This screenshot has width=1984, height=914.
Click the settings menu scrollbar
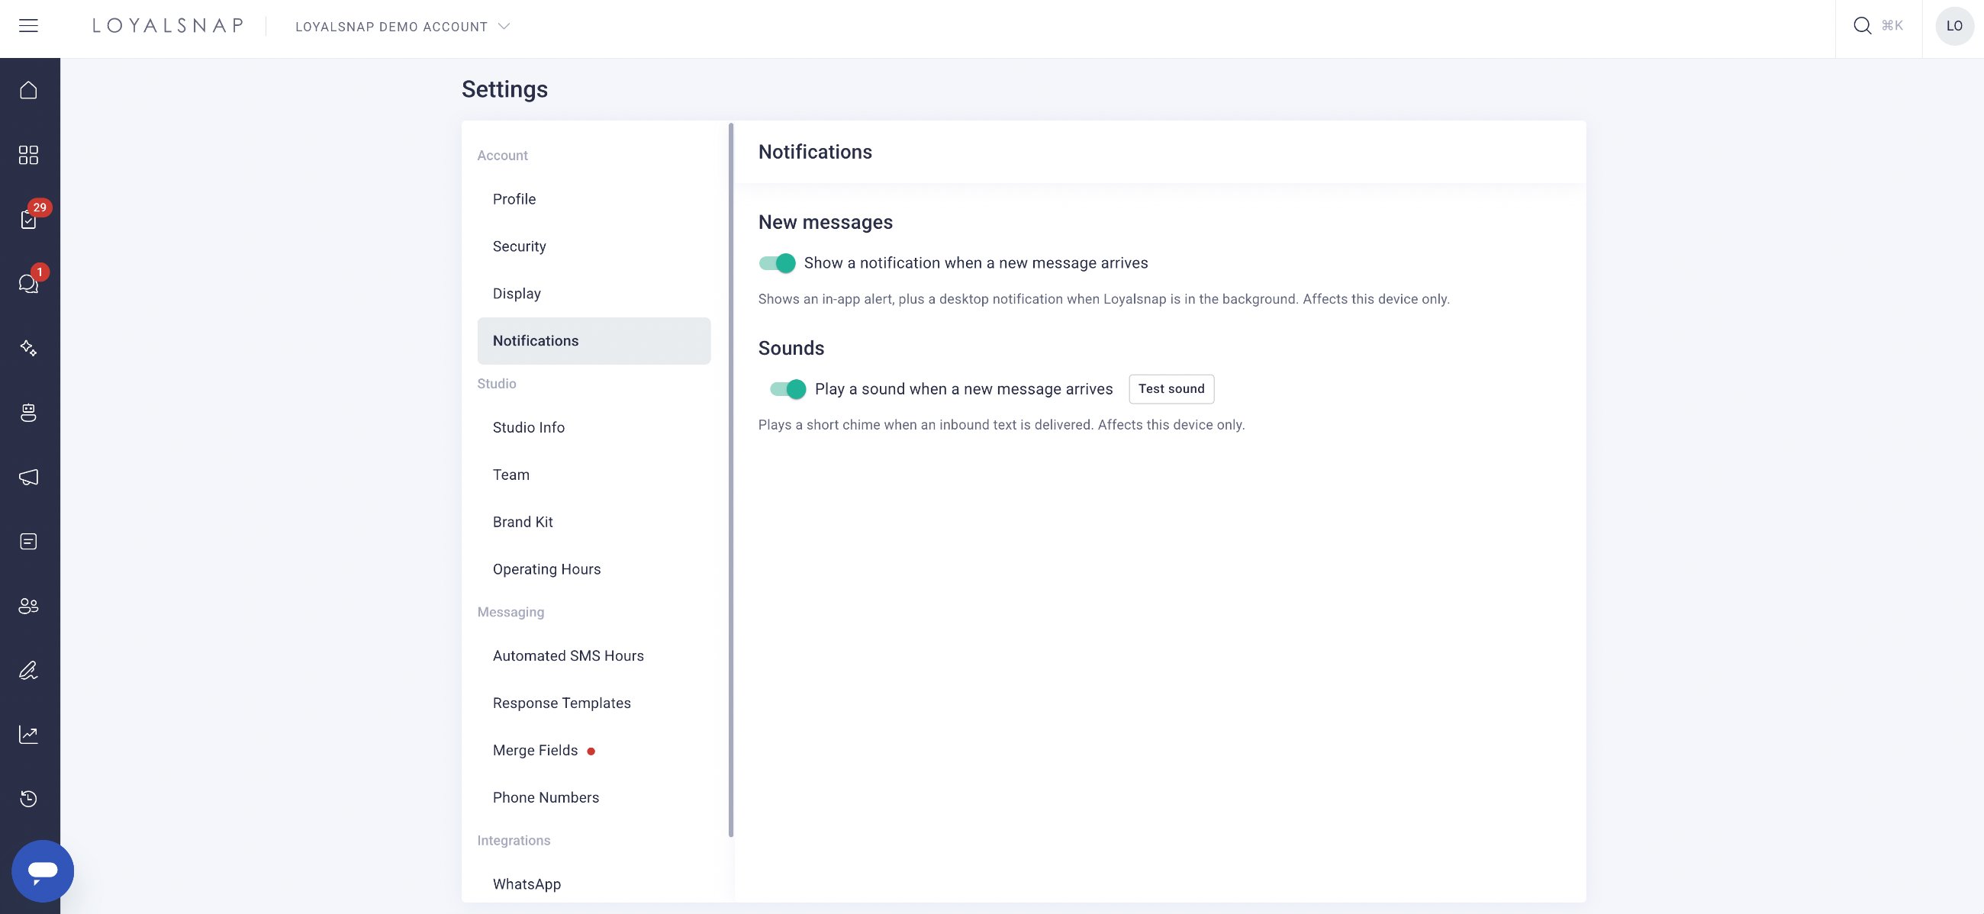point(731,479)
